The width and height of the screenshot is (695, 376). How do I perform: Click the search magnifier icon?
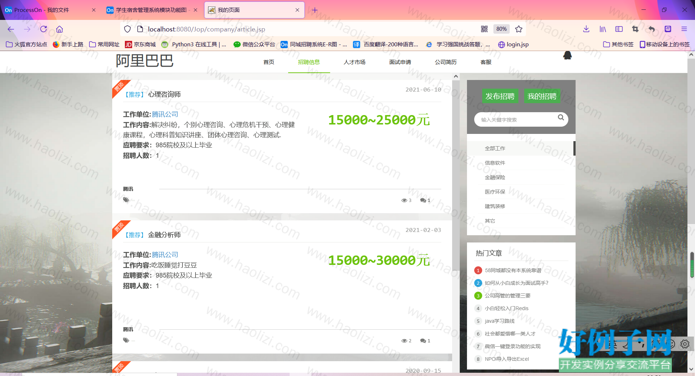(561, 118)
